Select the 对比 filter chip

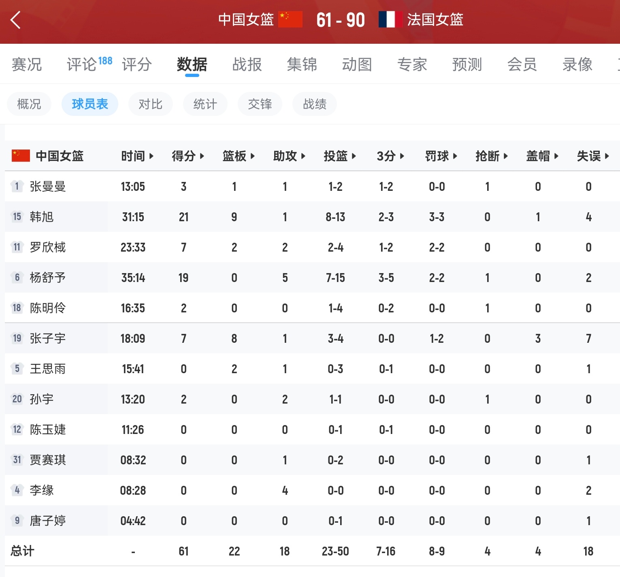click(x=151, y=104)
